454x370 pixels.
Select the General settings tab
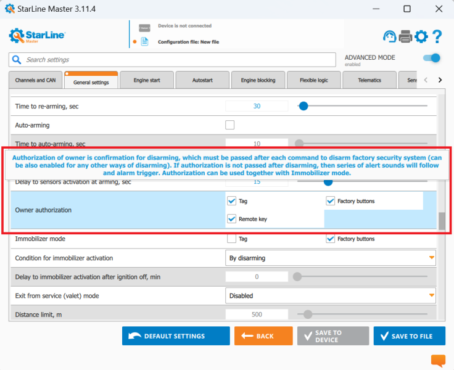point(91,81)
